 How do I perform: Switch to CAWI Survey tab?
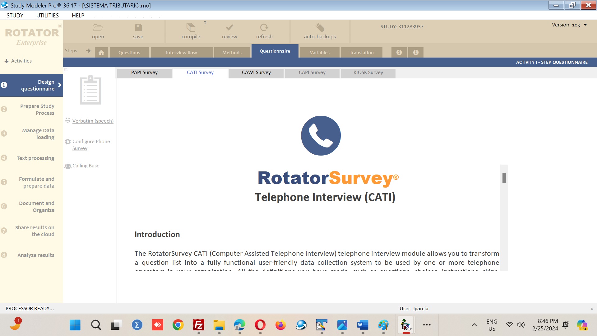tap(256, 72)
